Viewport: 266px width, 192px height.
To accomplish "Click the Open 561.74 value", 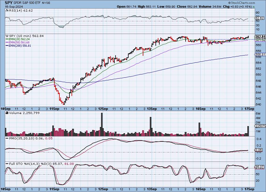I will point(126,6).
